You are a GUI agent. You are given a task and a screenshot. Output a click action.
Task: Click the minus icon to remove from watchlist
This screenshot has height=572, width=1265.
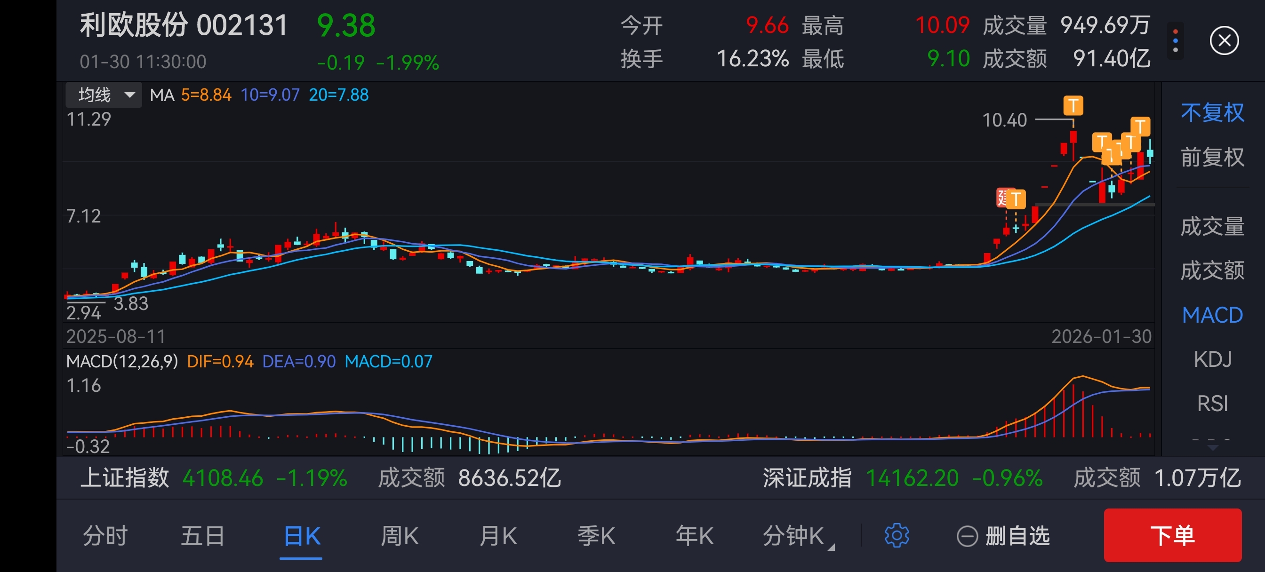(x=967, y=536)
